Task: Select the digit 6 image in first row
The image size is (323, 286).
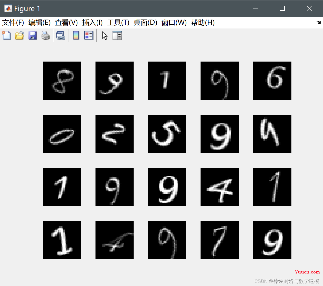Action: [272, 81]
